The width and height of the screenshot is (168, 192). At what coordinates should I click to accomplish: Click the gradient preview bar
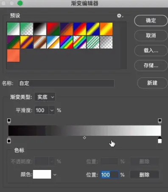pos(85,131)
